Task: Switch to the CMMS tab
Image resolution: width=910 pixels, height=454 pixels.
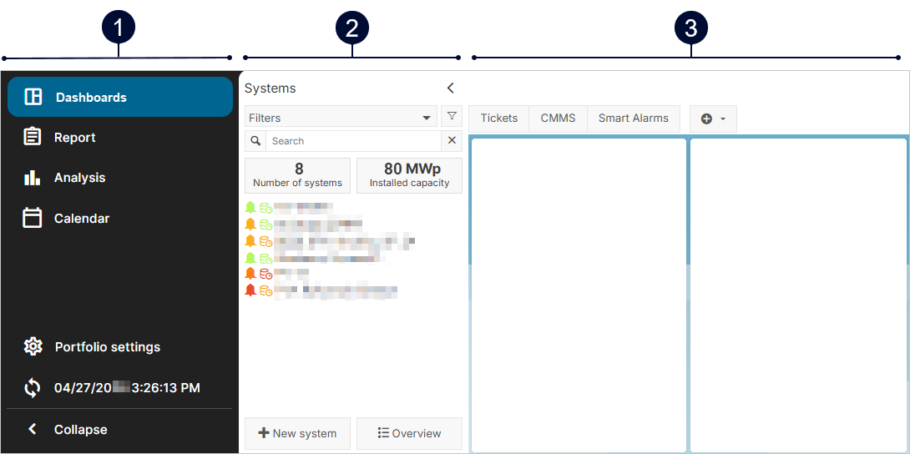Action: (x=559, y=119)
